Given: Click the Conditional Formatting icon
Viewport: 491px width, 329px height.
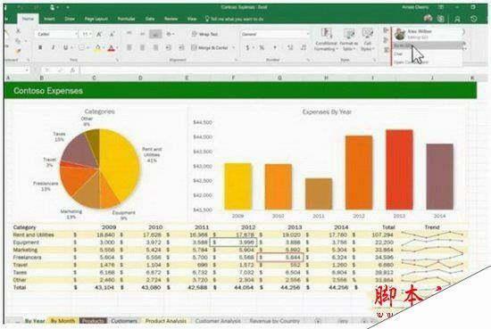Looking at the screenshot, I should point(326,33).
